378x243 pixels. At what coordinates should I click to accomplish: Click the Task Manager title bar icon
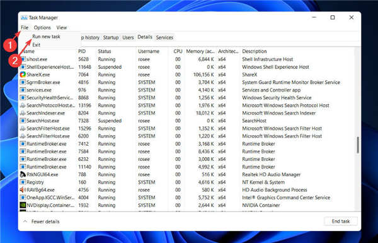tap(24, 18)
